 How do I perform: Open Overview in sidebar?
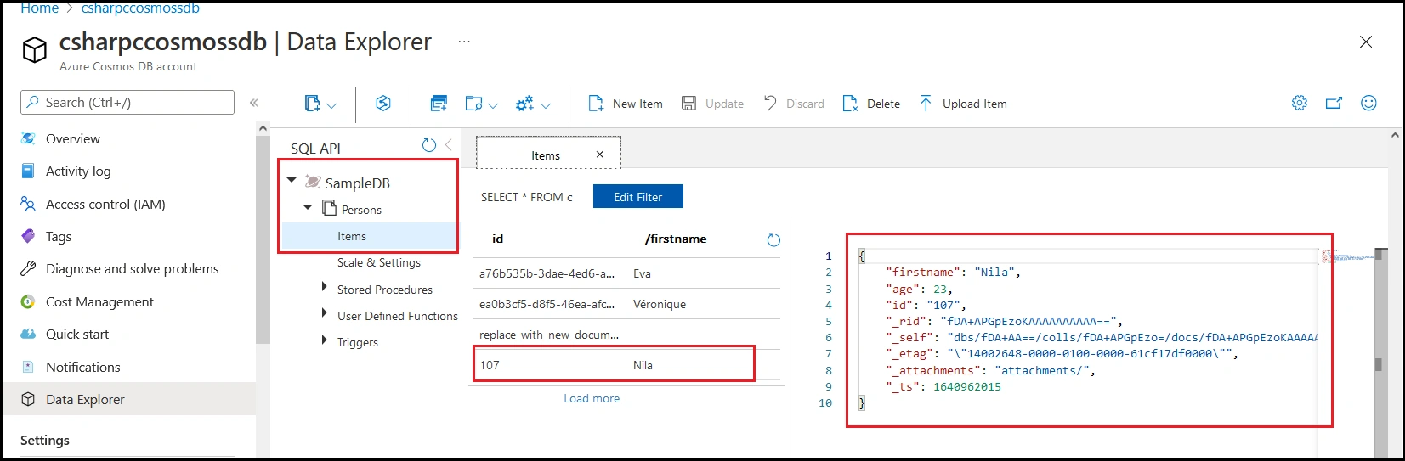73,138
